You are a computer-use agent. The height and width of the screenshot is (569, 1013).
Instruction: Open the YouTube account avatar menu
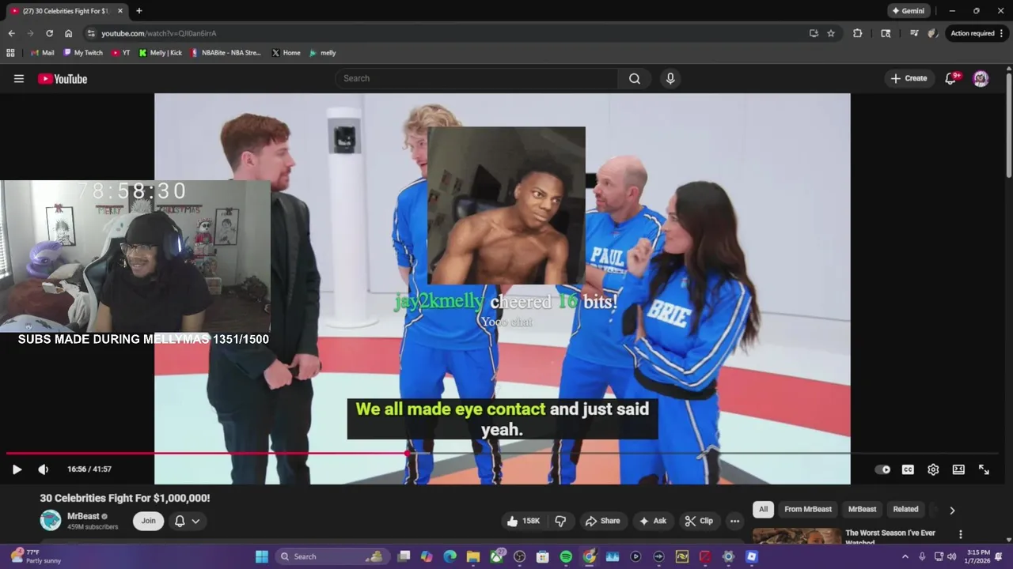click(x=981, y=78)
